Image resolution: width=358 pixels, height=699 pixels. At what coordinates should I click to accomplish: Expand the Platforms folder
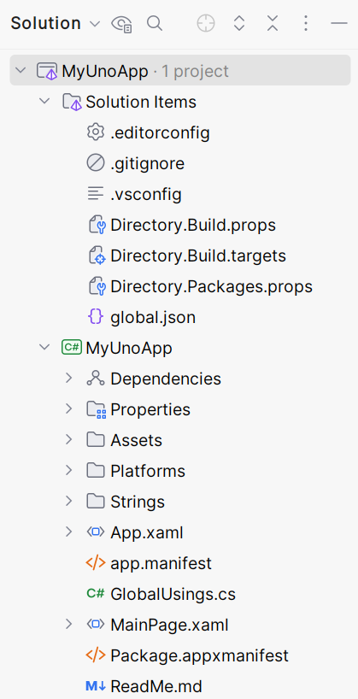coord(68,470)
